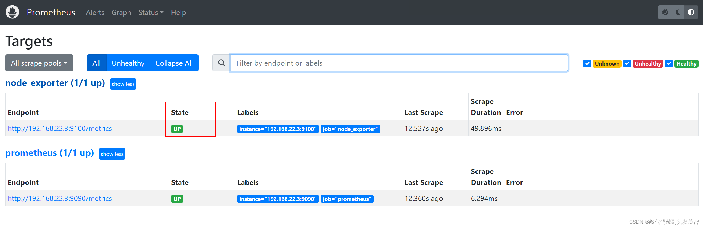Open the Help link in navbar
Screen dimensions: 703x227
[x=178, y=12]
